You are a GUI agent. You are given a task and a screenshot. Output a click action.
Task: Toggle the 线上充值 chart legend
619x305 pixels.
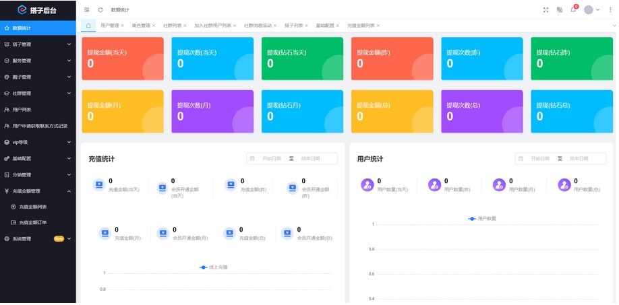coord(213,267)
